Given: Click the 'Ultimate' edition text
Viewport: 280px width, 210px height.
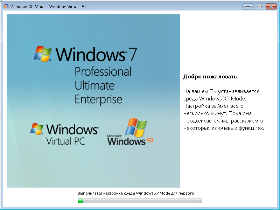Looking at the screenshot, I should [x=94, y=85].
